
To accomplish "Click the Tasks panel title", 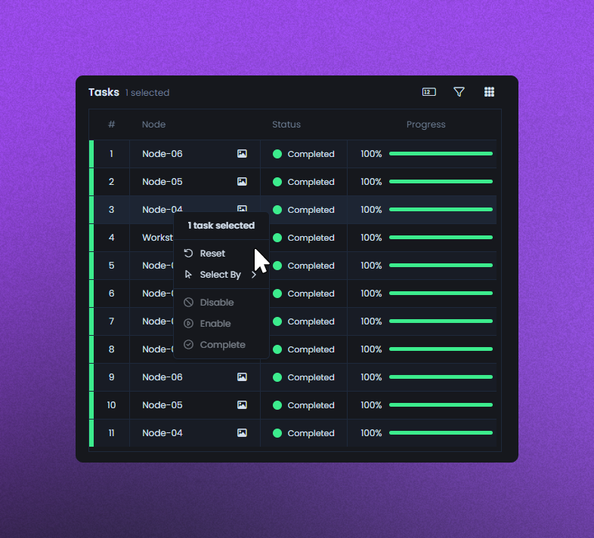I will click(104, 92).
